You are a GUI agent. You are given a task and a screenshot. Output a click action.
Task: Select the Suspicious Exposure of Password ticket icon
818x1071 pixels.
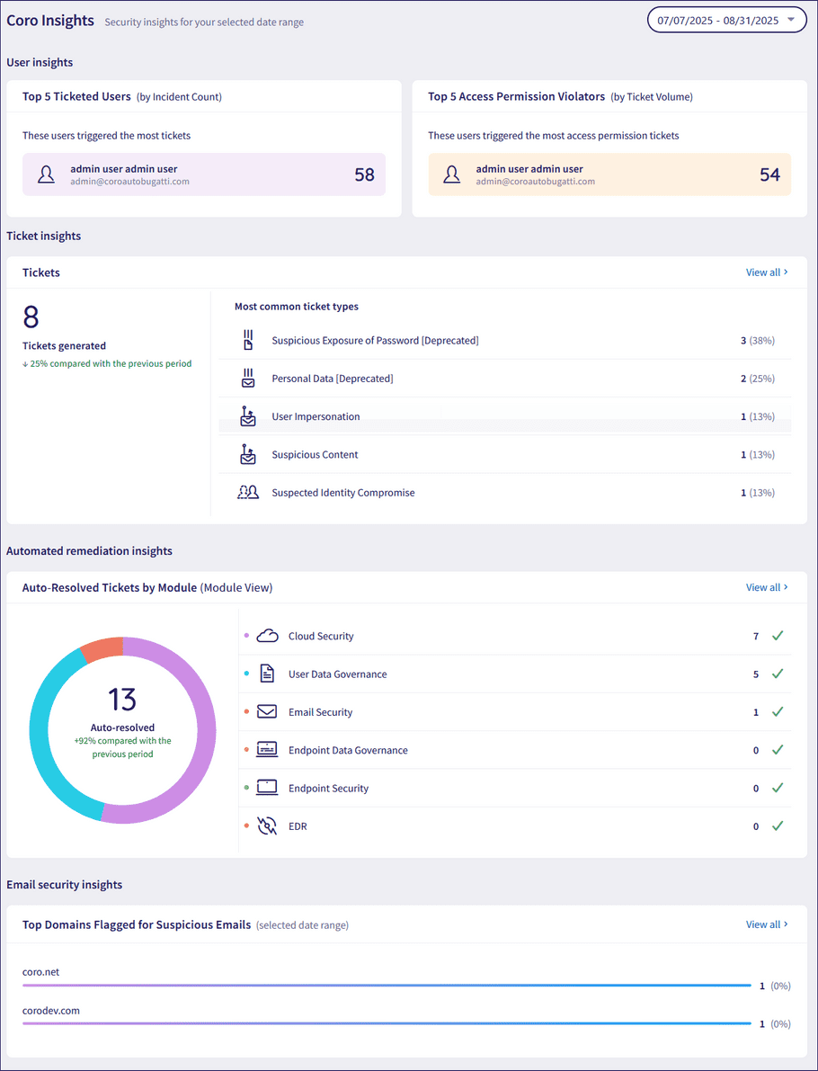point(248,340)
